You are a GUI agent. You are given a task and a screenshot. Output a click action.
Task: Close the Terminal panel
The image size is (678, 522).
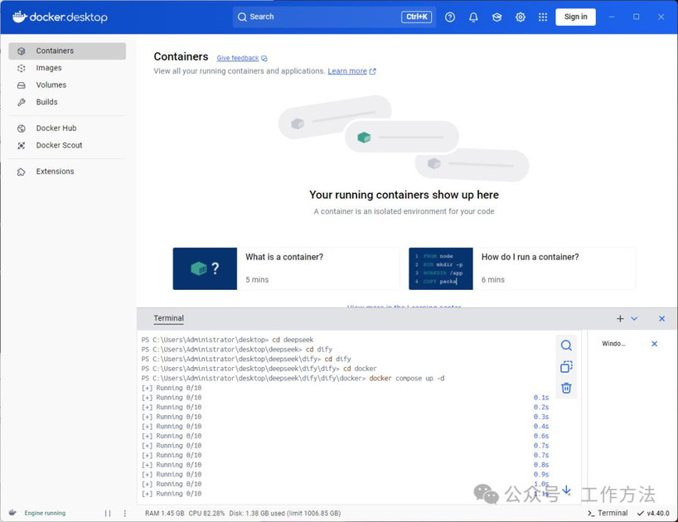point(661,318)
